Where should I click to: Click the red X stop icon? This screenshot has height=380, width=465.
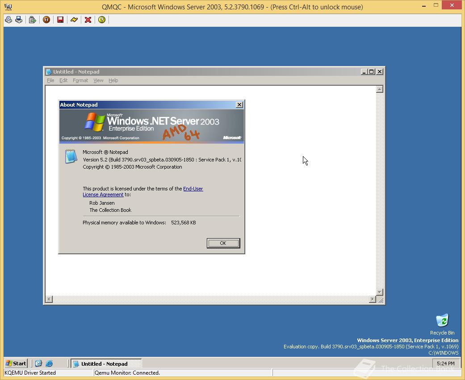tap(88, 20)
